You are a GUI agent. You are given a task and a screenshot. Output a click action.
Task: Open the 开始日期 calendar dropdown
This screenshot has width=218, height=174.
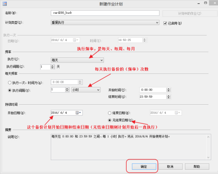point(78,113)
